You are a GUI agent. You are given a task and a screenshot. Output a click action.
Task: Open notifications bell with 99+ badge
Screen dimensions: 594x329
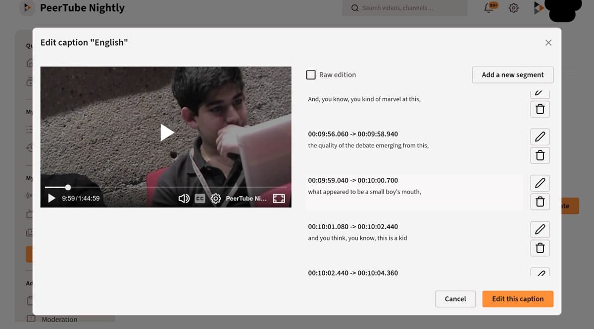tap(490, 8)
